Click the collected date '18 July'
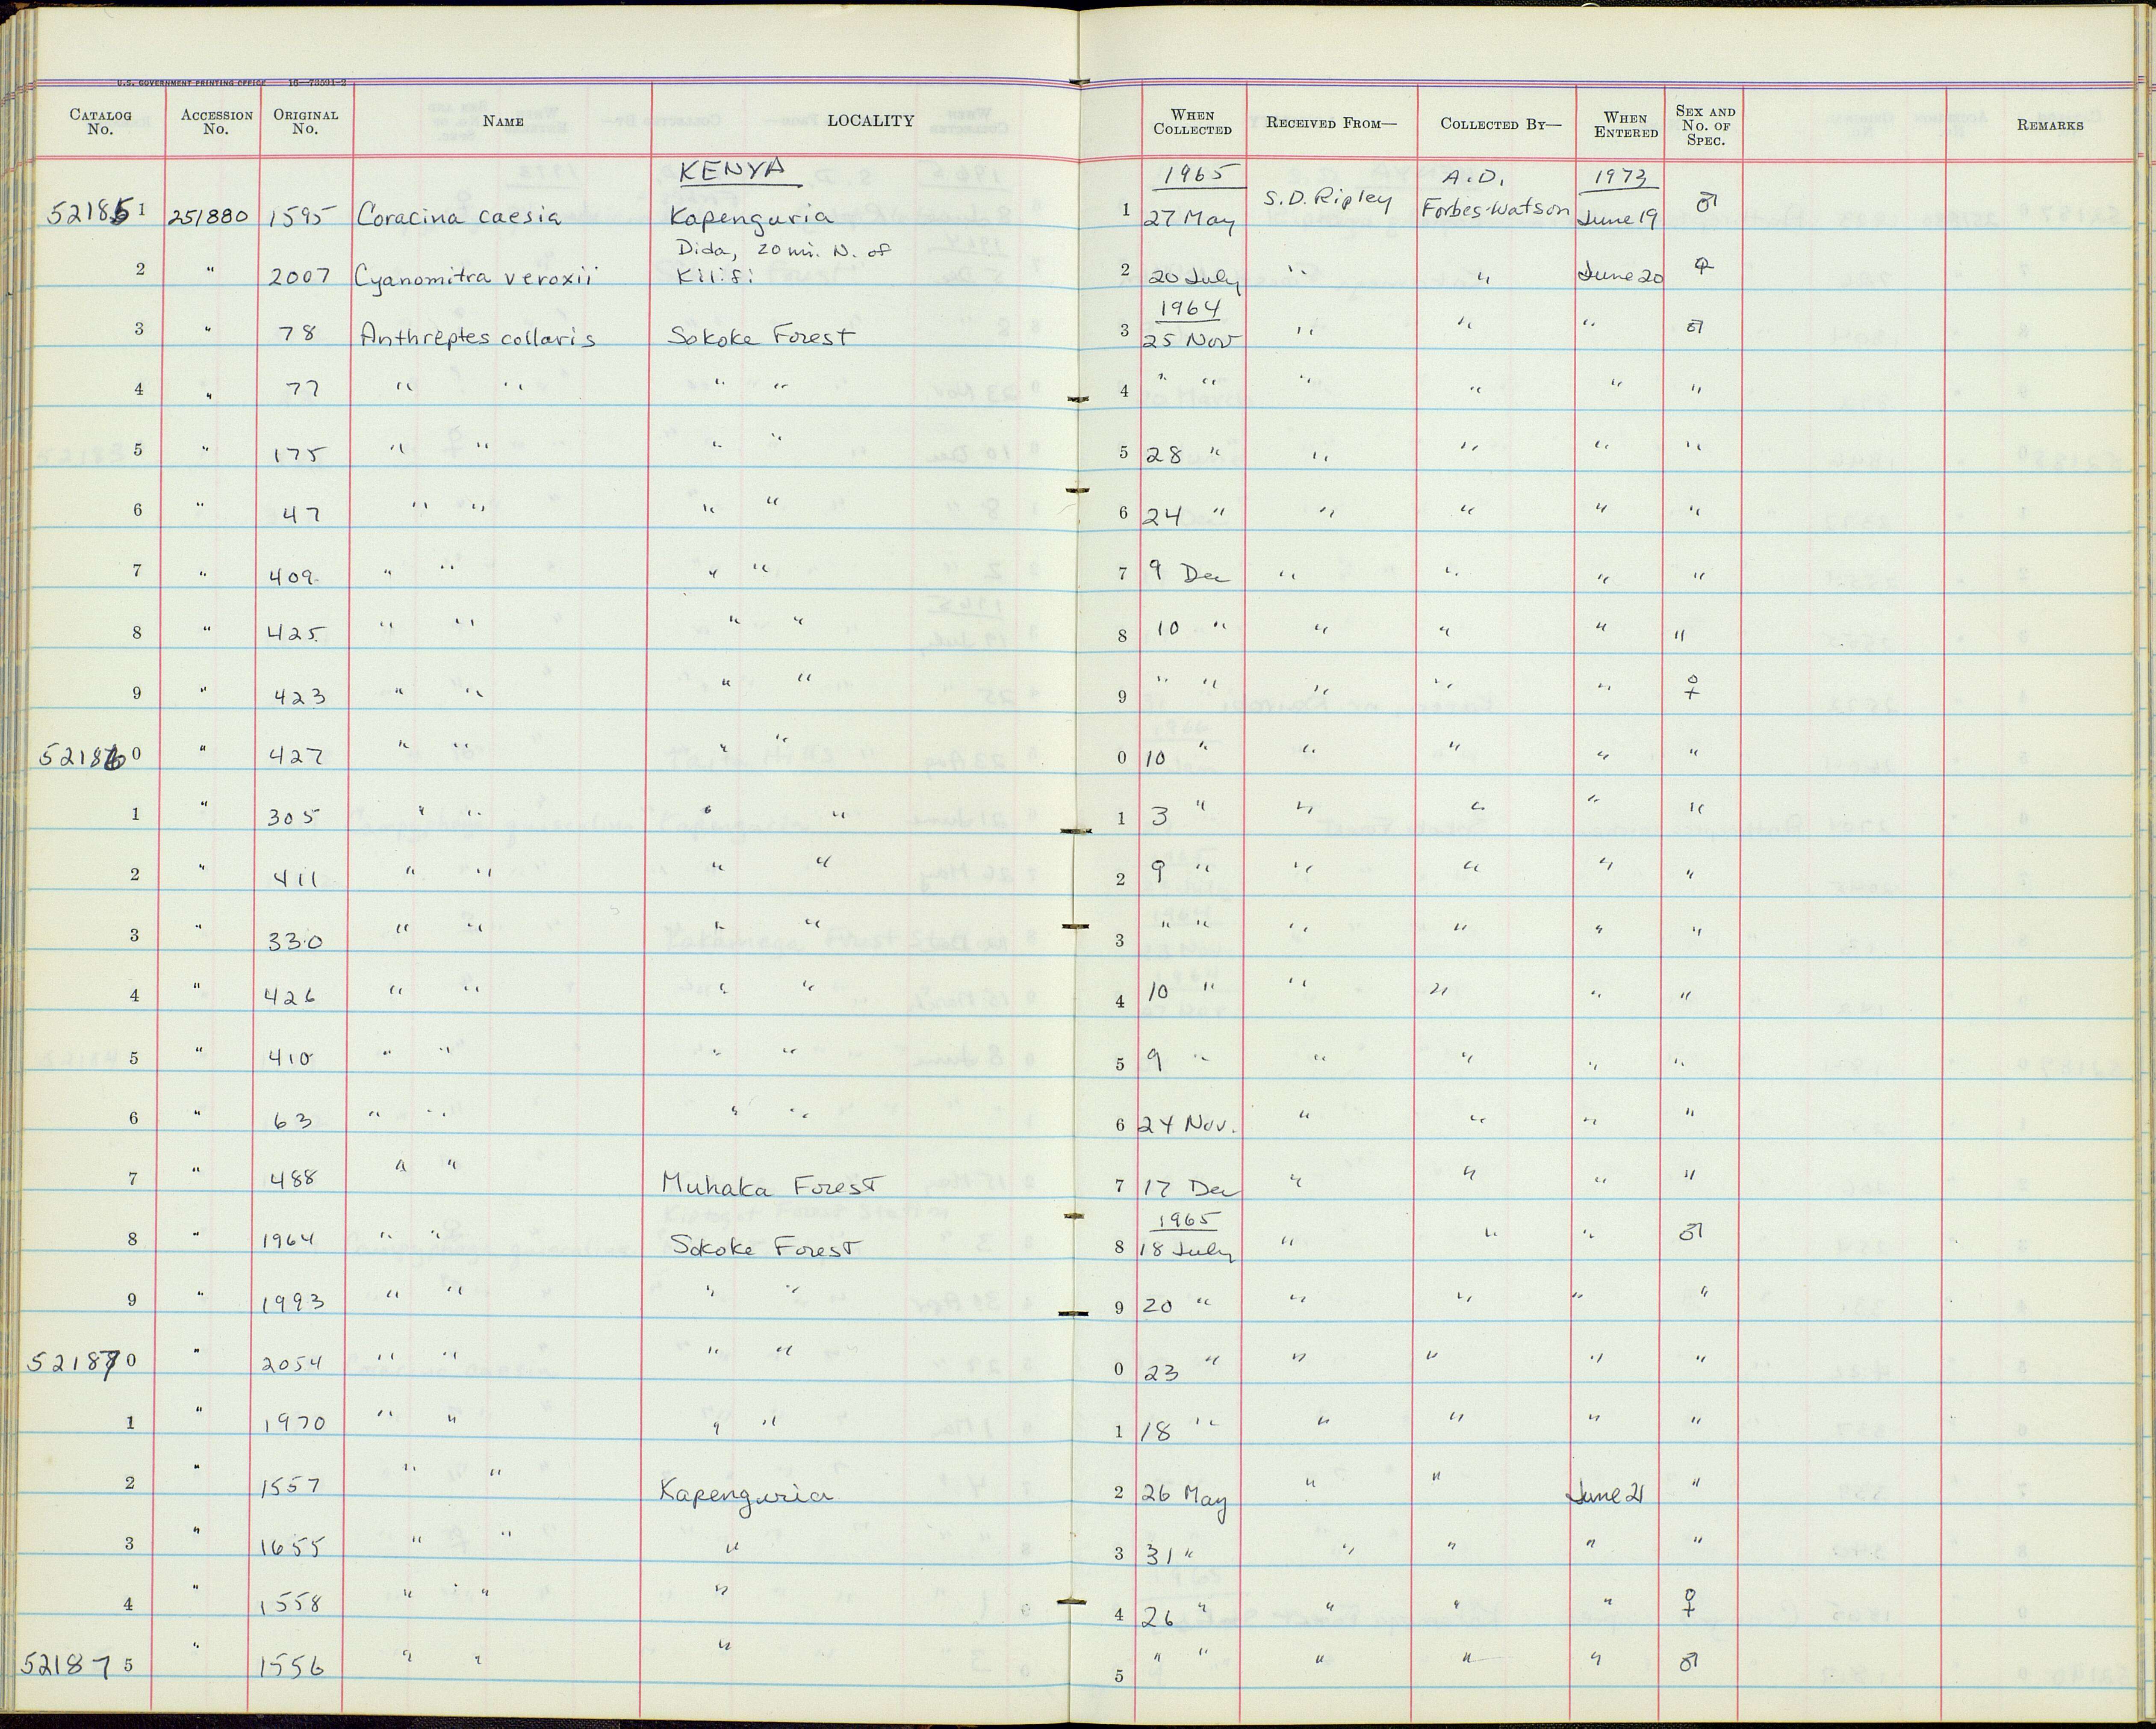The width and height of the screenshot is (2156, 1729). coord(1188,1251)
